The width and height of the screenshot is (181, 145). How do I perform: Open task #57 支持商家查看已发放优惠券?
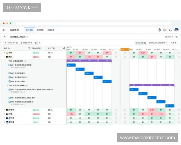click(x=23, y=98)
